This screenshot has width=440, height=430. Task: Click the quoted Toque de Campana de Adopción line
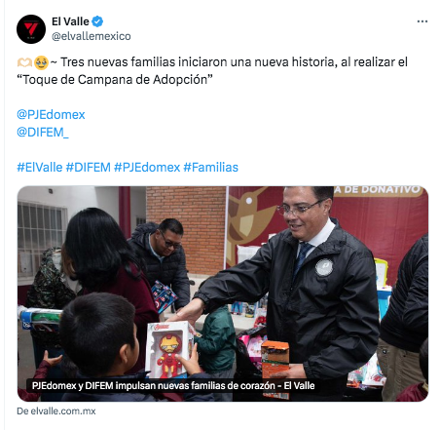(x=115, y=80)
